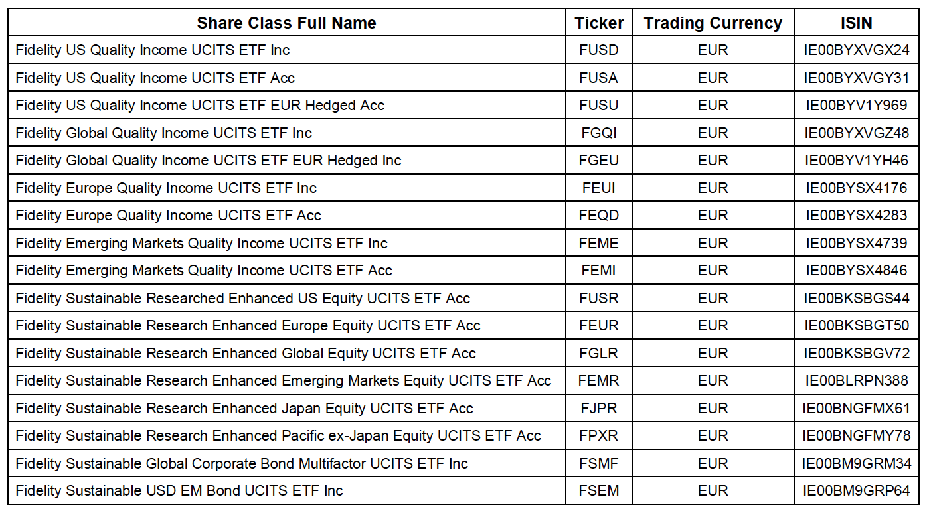Image resolution: width=927 pixels, height=511 pixels.
Task: Click the FEQD ticker cell
Action: tap(599, 216)
